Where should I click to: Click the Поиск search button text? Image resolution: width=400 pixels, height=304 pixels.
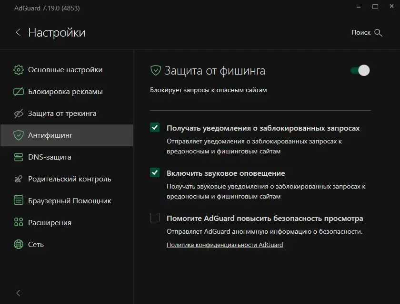[361, 33]
